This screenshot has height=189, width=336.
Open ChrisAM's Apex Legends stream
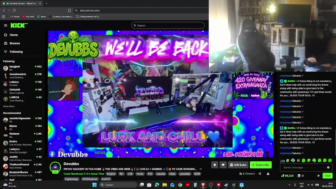coord(22,91)
